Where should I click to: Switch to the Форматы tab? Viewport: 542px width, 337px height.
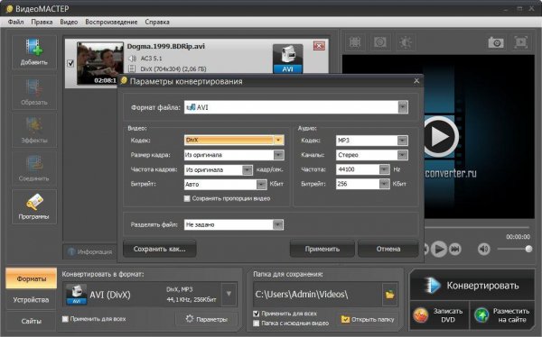[x=31, y=278]
